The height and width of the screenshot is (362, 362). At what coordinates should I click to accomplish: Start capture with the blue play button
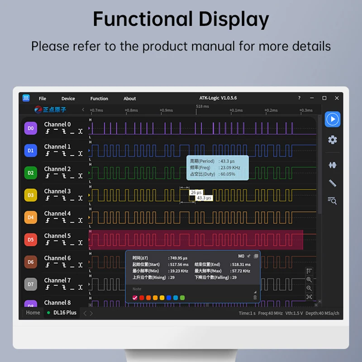coord(332,119)
